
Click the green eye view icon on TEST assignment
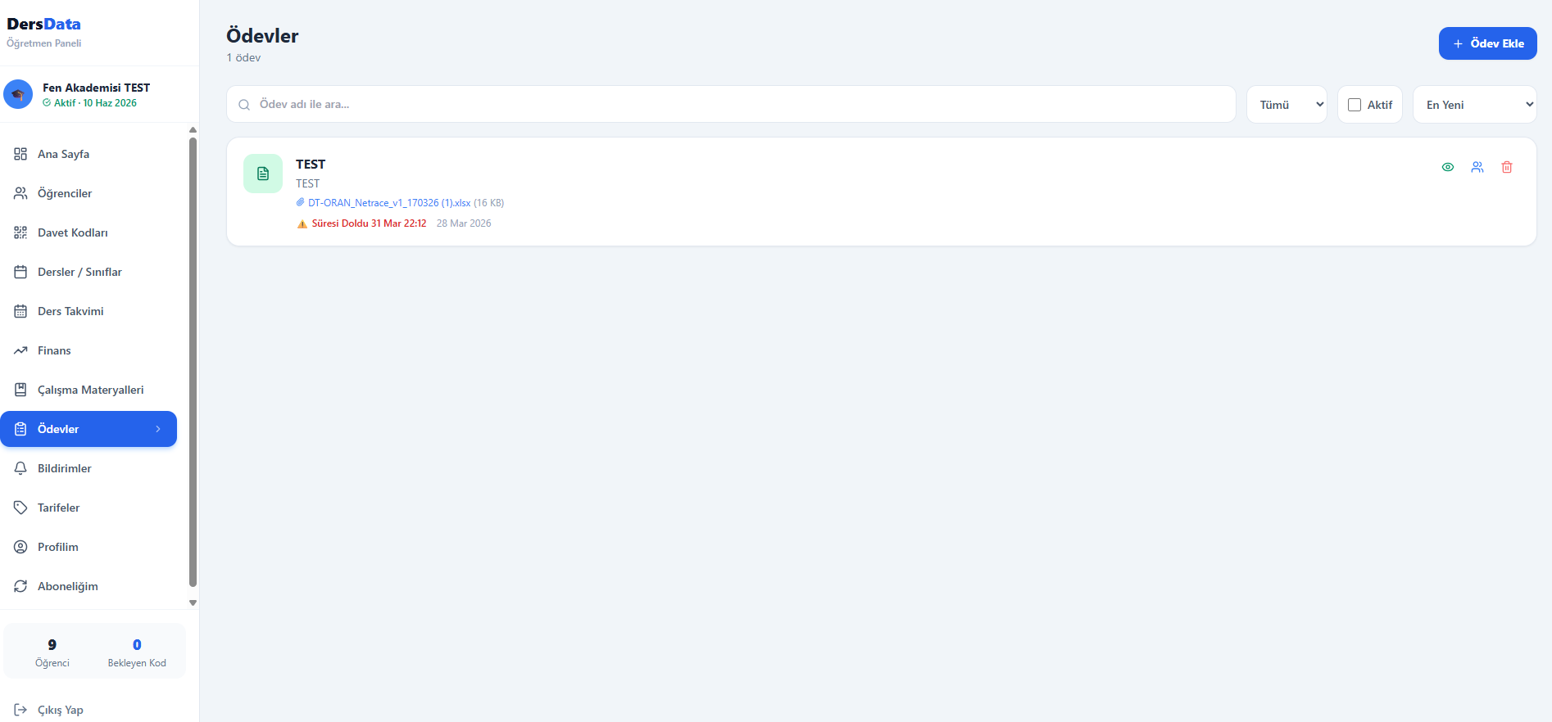tap(1448, 167)
